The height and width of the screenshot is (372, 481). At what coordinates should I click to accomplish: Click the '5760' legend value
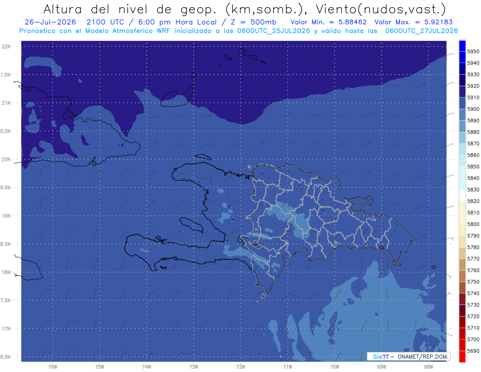[x=473, y=270]
